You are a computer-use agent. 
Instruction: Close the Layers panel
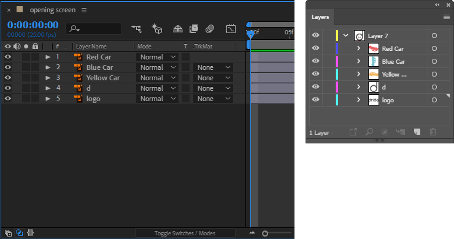click(x=448, y=5)
